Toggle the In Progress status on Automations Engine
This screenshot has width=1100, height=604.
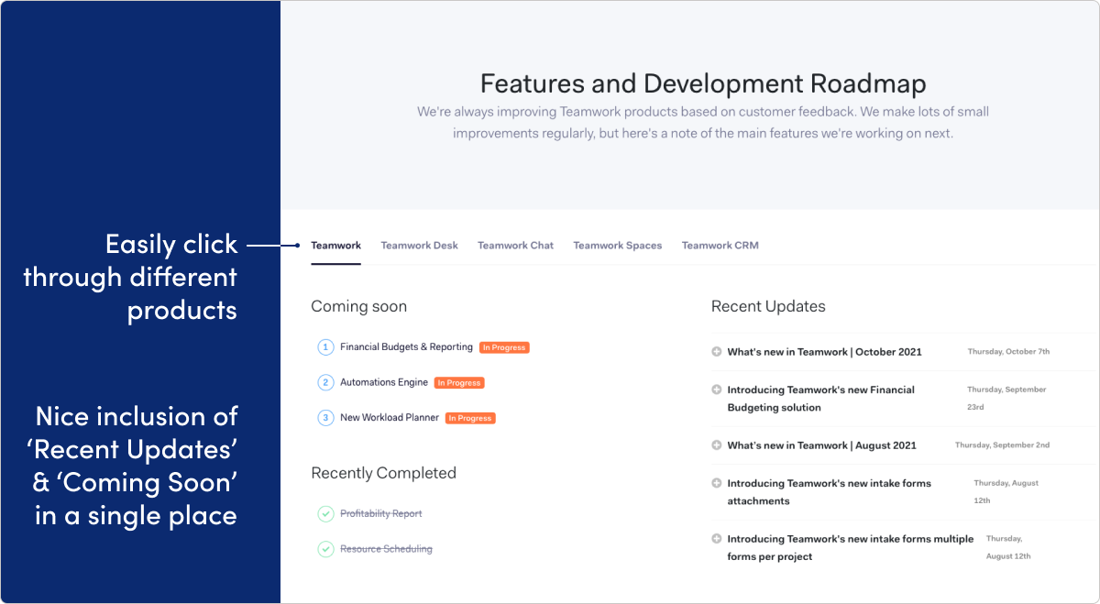(x=459, y=382)
